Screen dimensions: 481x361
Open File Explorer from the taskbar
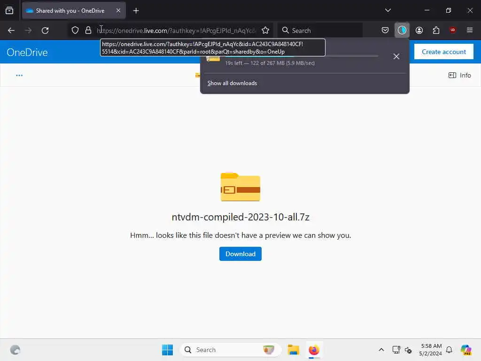click(x=293, y=350)
